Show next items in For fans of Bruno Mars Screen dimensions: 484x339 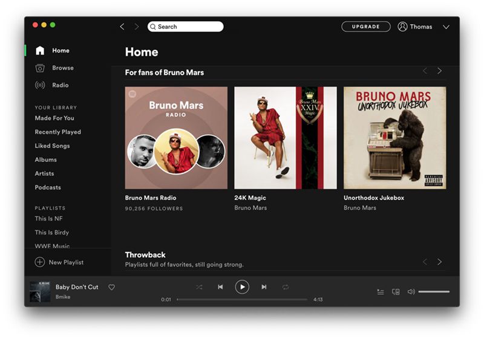click(439, 71)
